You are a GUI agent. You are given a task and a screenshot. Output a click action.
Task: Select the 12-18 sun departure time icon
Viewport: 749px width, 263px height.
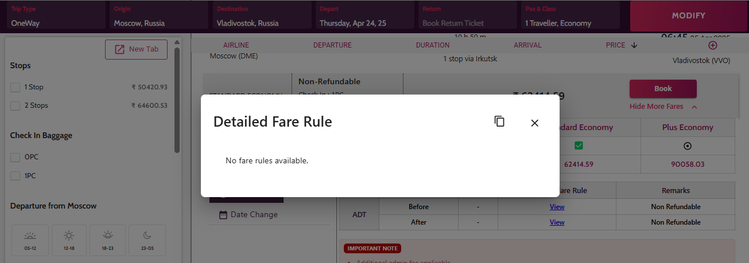pyautogui.click(x=69, y=235)
